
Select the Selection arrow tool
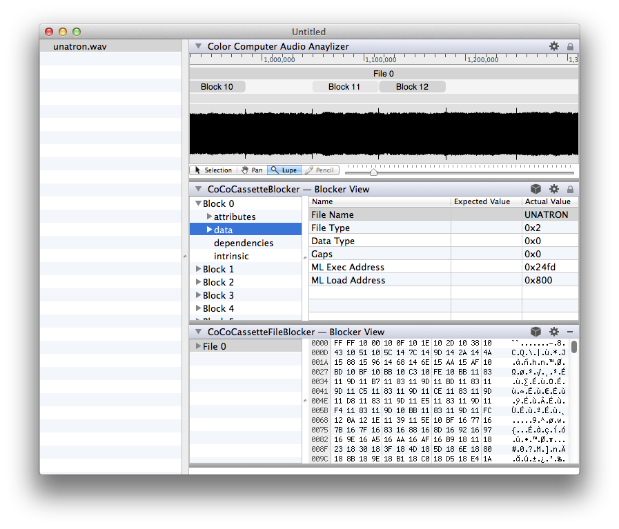[x=213, y=170]
